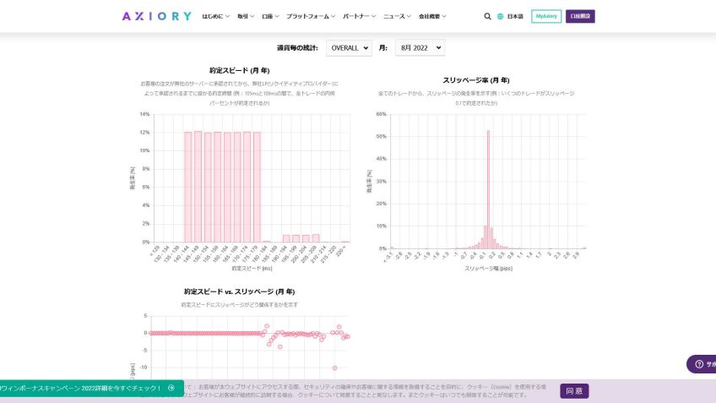716x403 pixels.
Task: Open the プラットフォーム menu
Action: click(311, 16)
